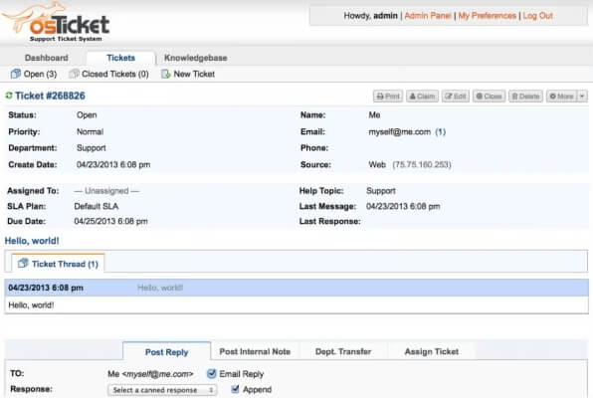Open My Preferences
Screen dimensions: 593x398
[x=488, y=16]
